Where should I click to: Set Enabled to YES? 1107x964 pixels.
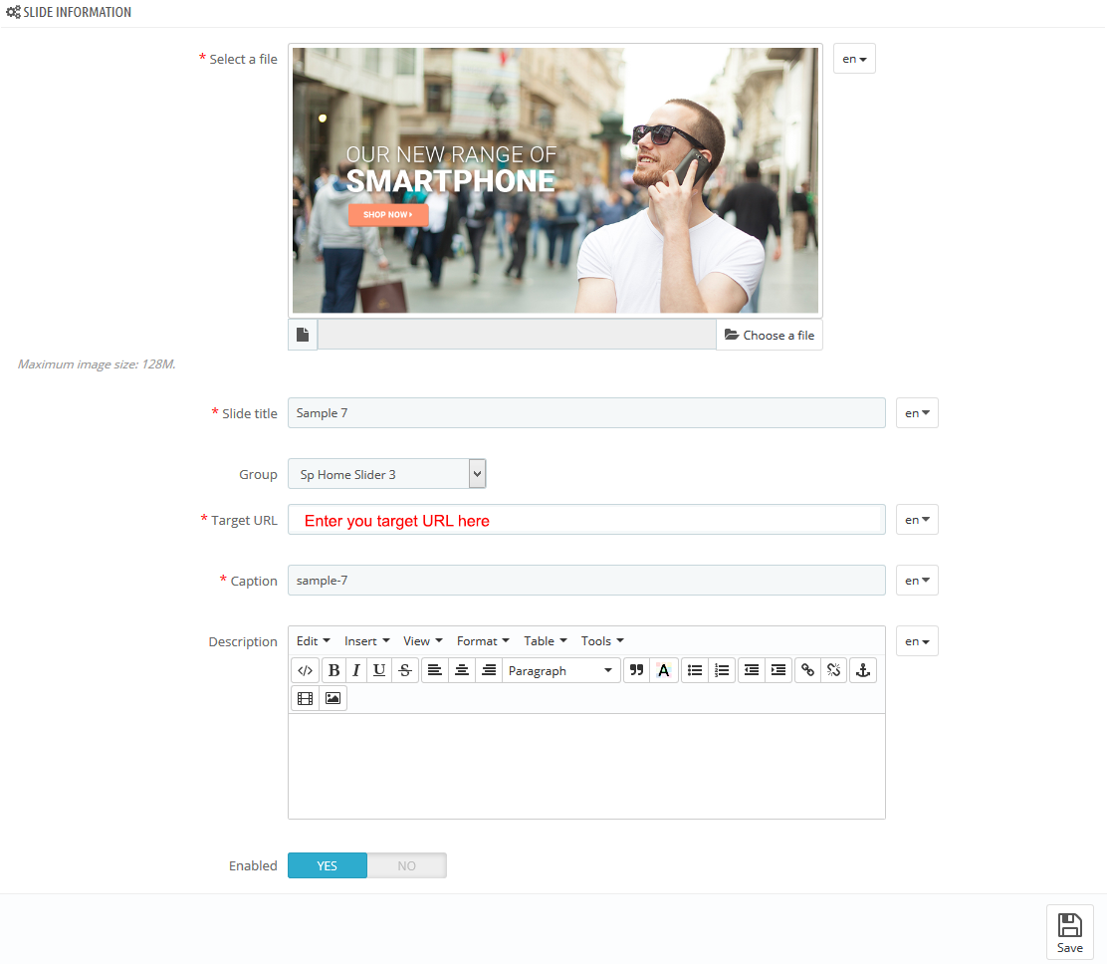click(328, 866)
